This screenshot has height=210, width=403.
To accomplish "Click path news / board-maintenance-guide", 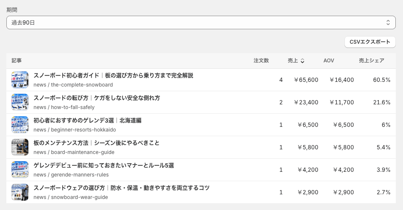I will [74, 152].
